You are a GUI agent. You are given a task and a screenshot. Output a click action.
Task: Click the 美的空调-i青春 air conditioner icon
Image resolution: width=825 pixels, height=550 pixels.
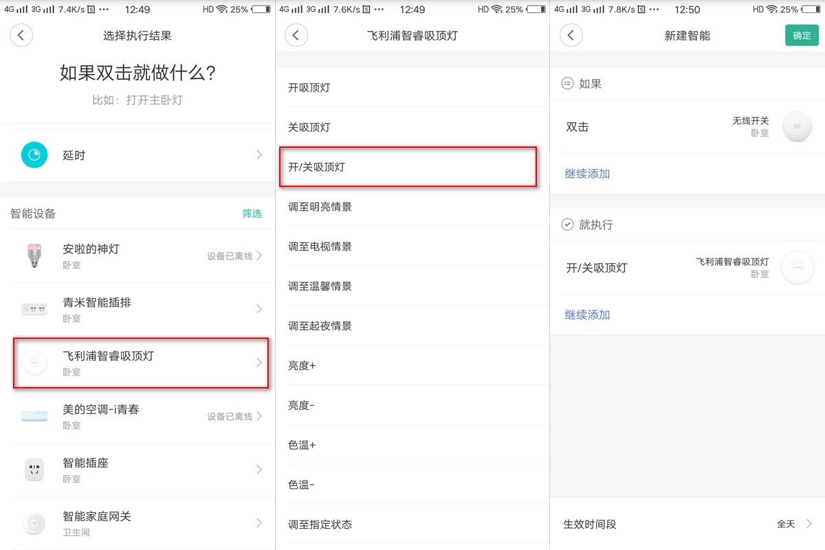point(34,416)
